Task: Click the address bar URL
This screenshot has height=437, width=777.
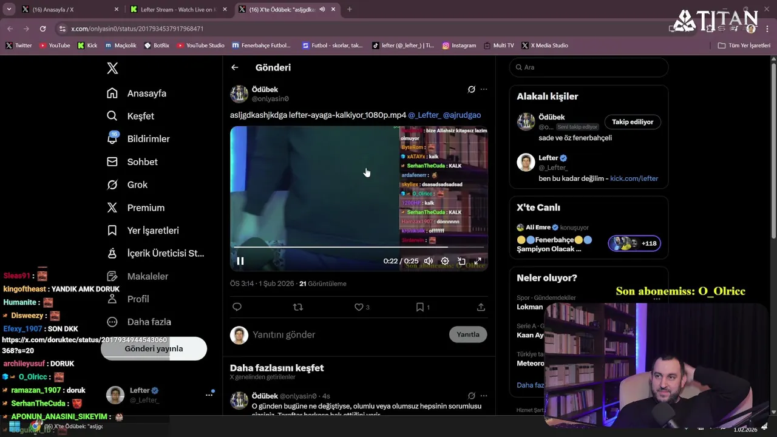Action: pyautogui.click(x=137, y=29)
